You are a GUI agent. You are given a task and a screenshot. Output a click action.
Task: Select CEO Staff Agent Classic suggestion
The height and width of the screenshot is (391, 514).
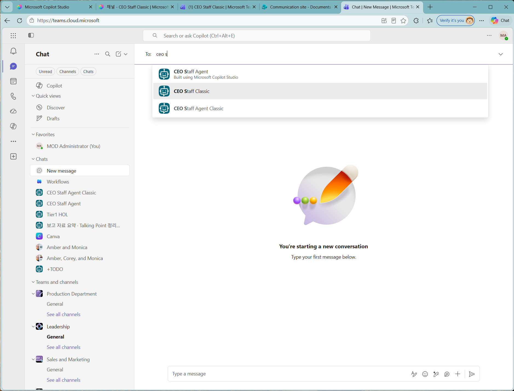(320, 108)
